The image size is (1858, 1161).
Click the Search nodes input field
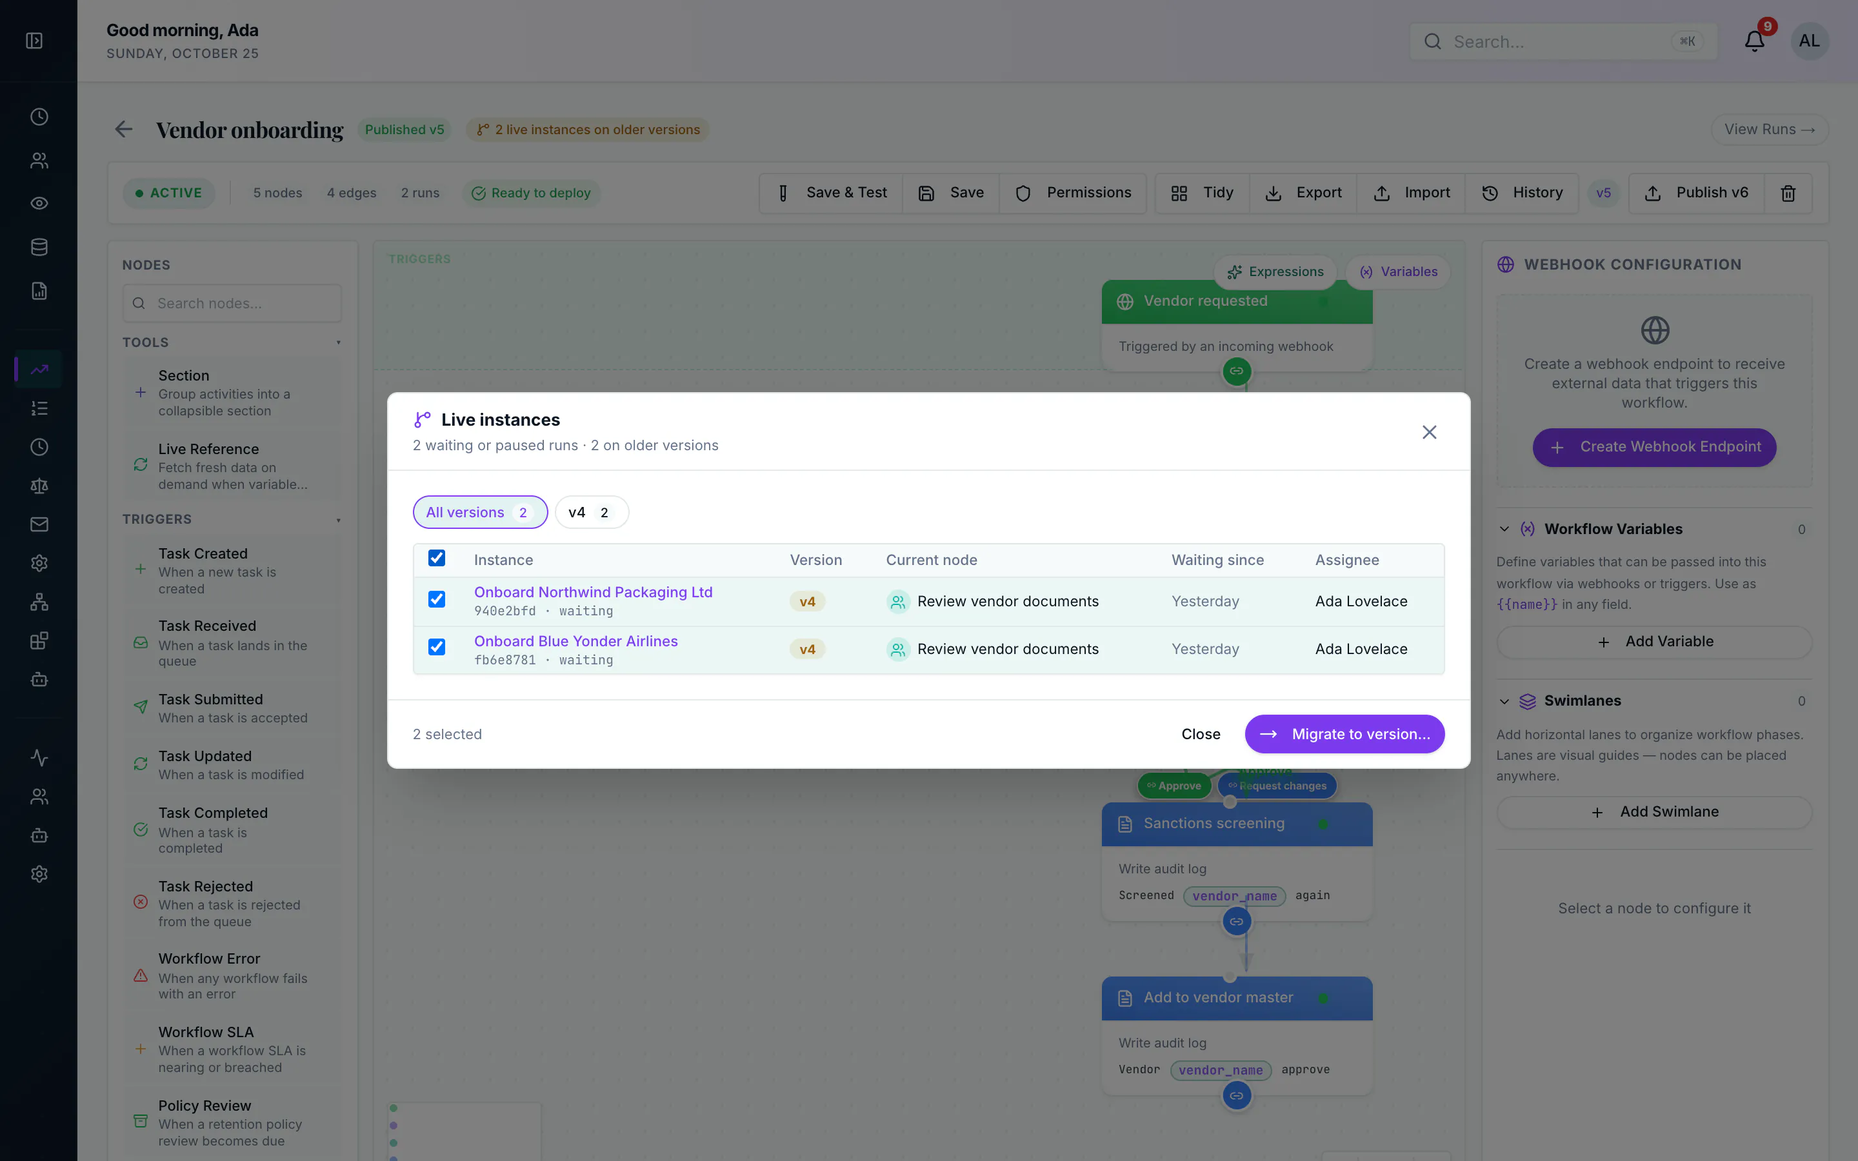pyautogui.click(x=232, y=303)
